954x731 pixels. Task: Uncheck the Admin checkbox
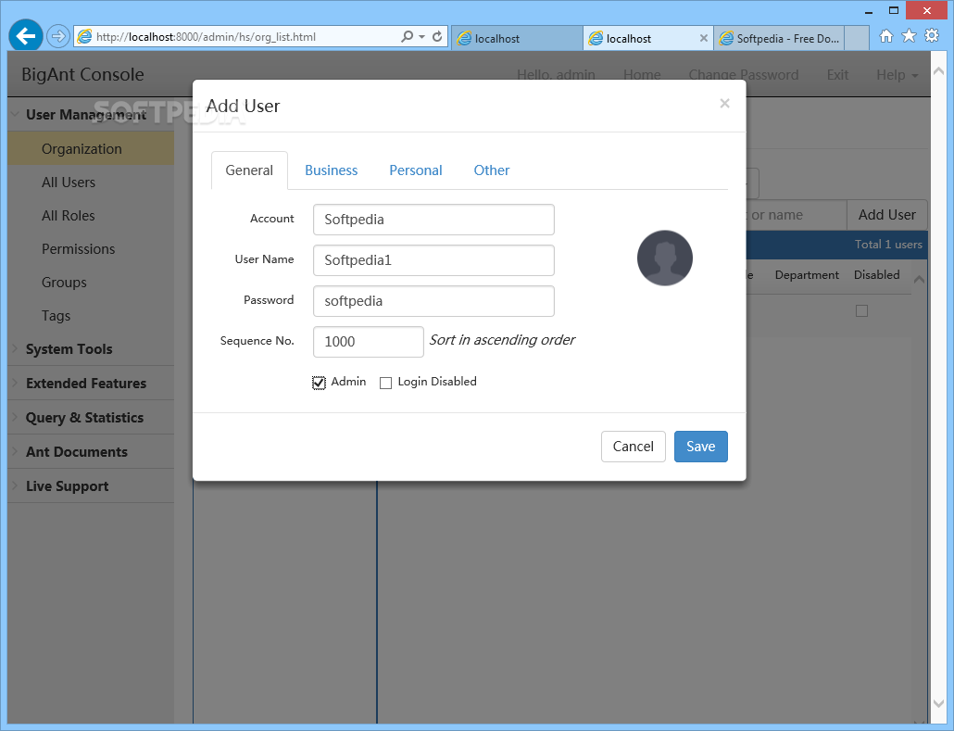[319, 383]
